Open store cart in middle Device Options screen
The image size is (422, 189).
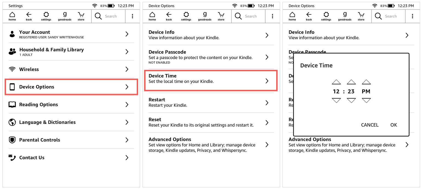click(221, 16)
